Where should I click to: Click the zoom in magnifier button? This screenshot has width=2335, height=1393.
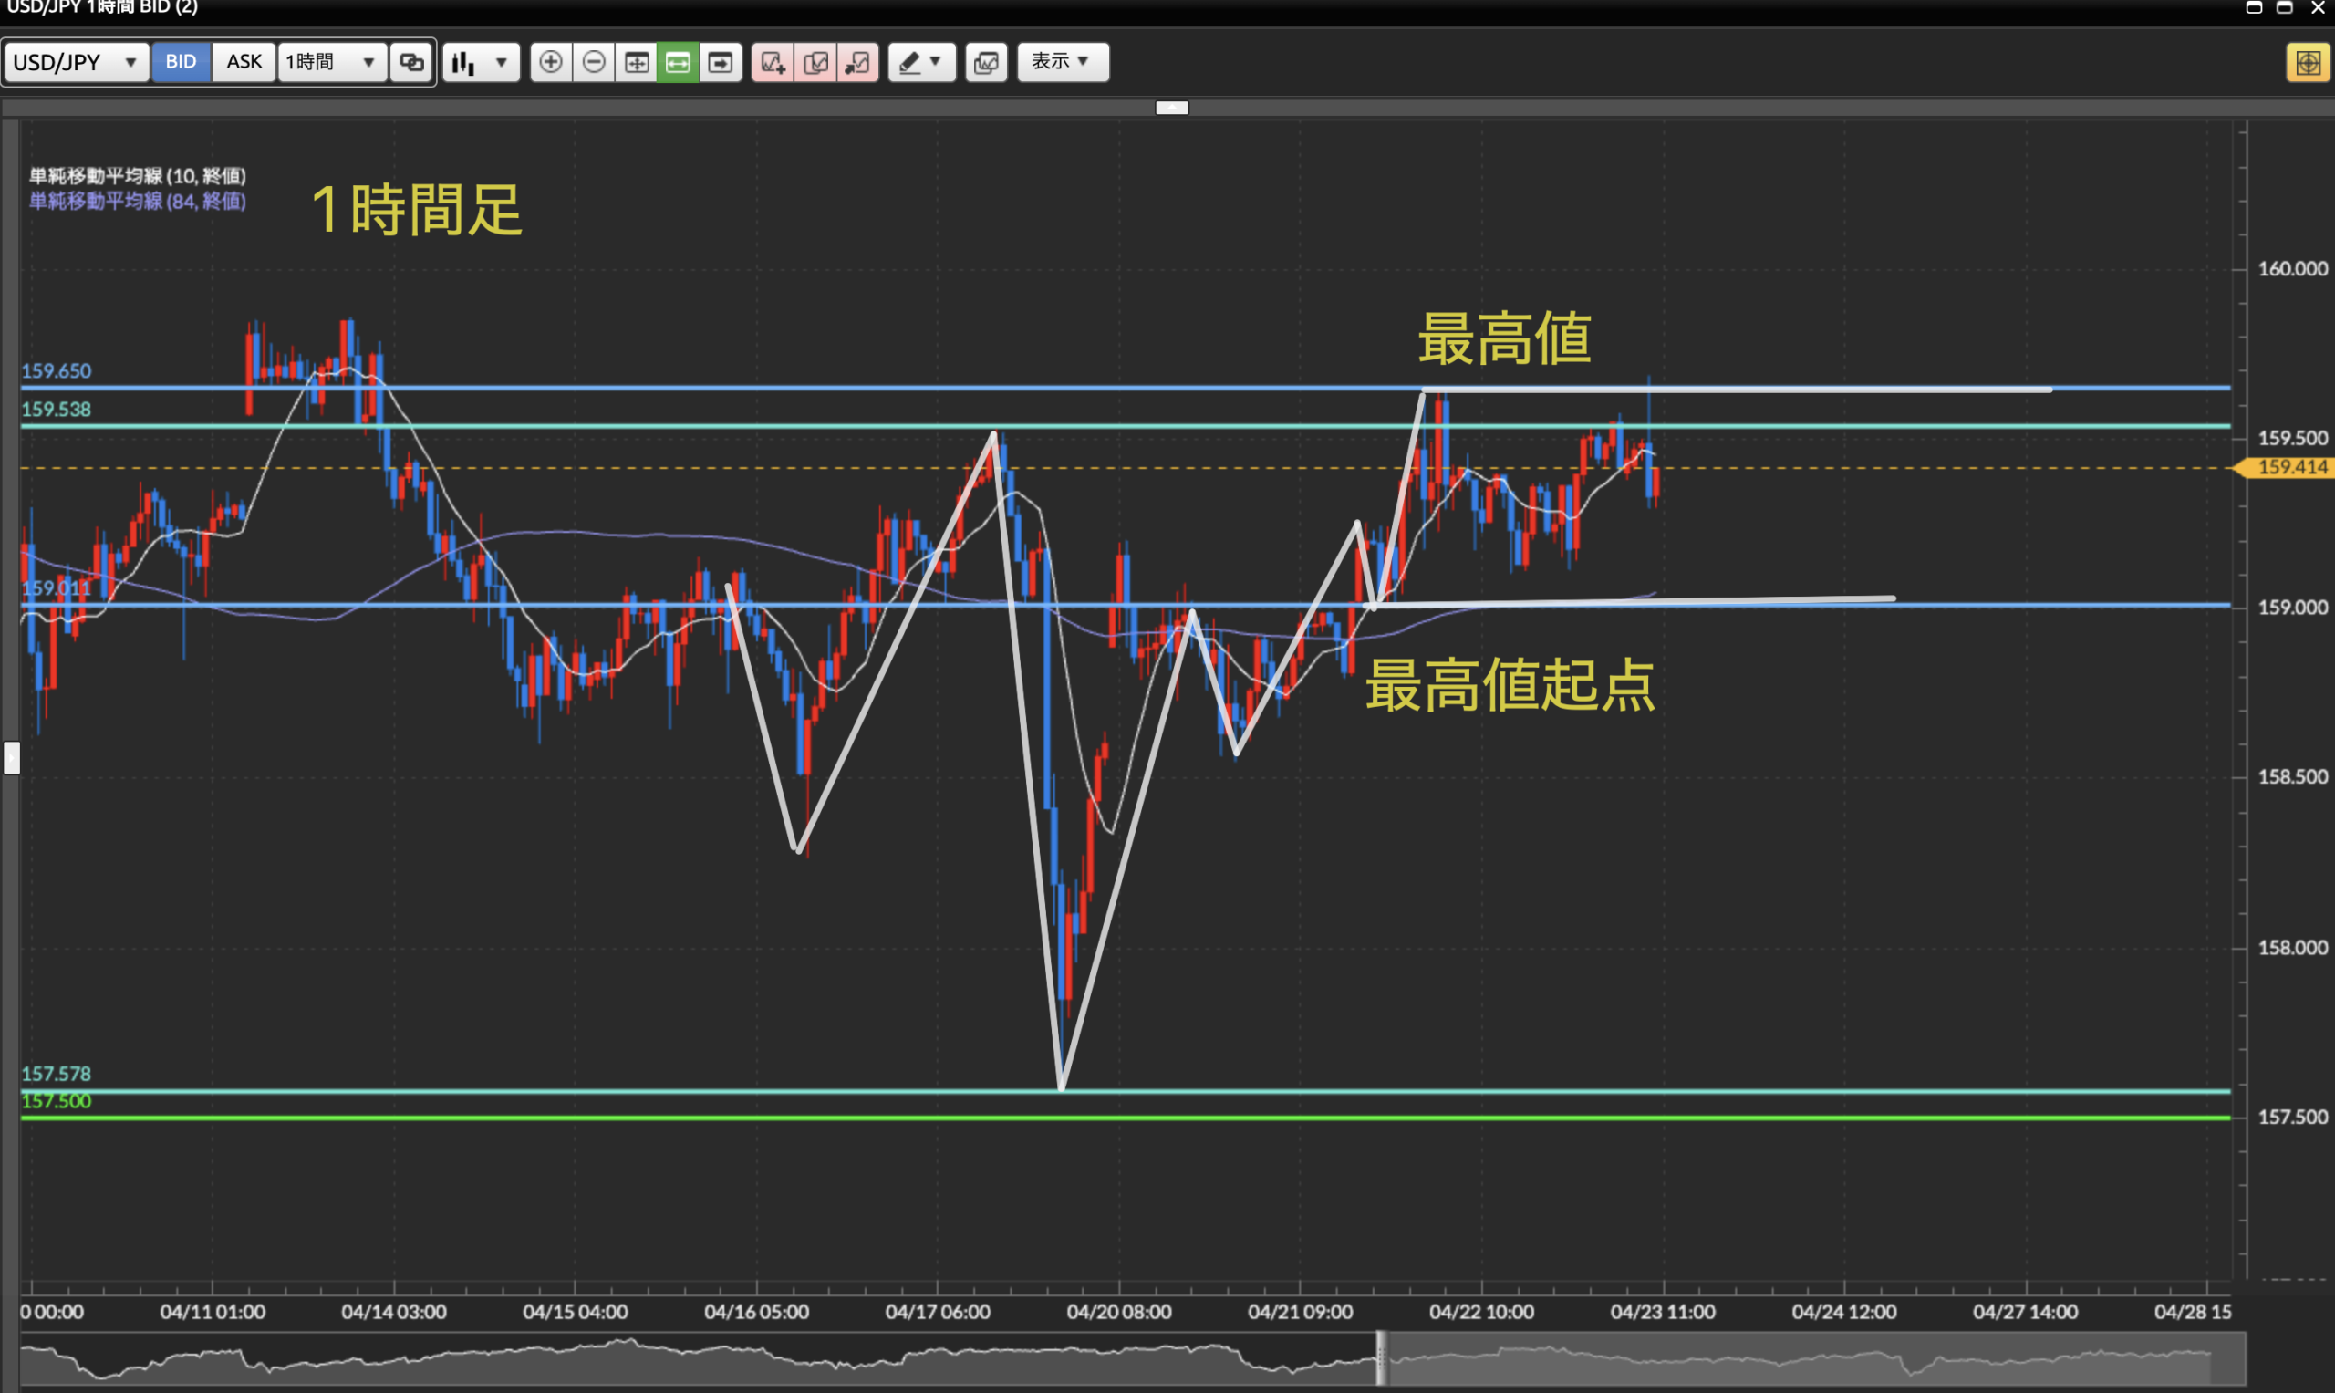(551, 62)
